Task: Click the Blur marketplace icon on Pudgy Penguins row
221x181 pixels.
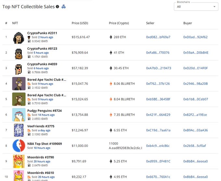Action: 29,115
